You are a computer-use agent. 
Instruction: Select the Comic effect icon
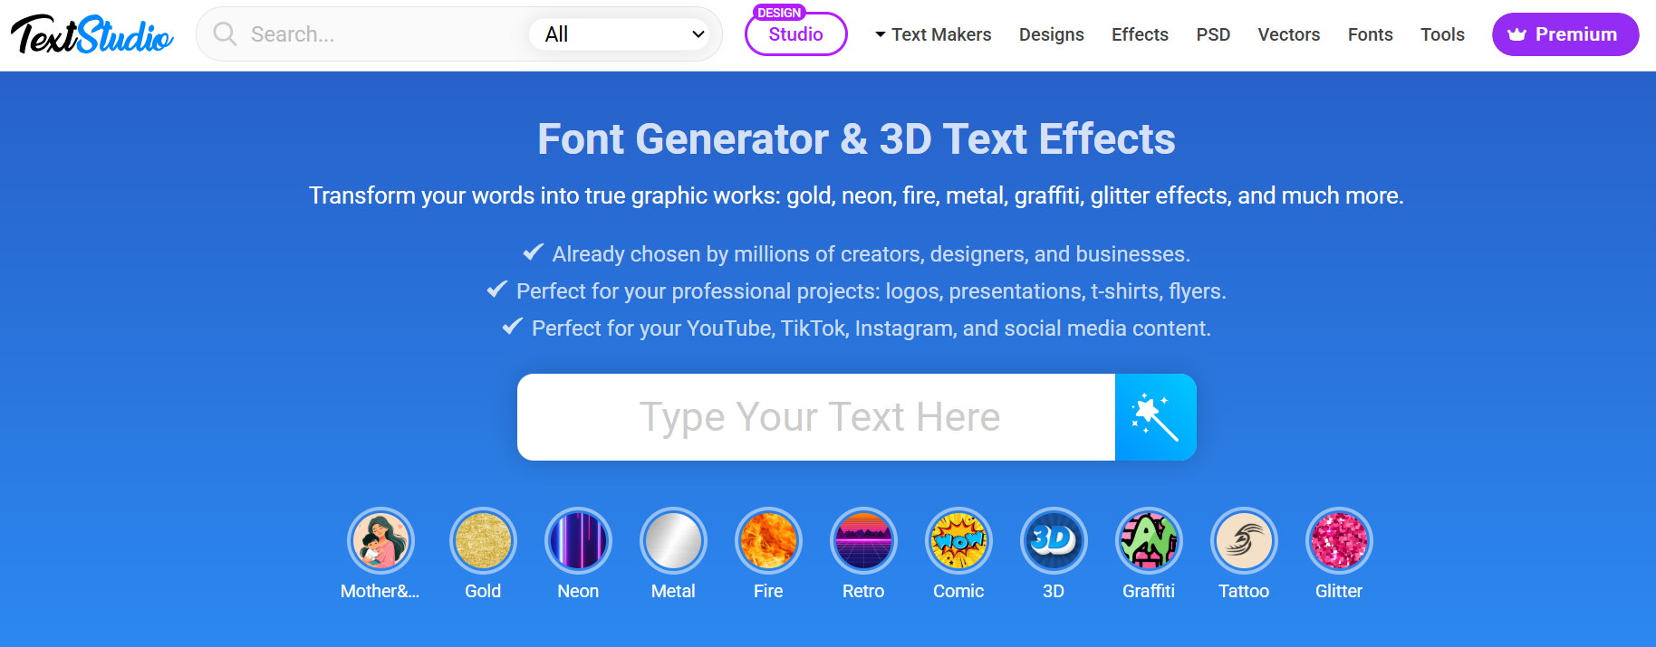pyautogui.click(x=958, y=540)
